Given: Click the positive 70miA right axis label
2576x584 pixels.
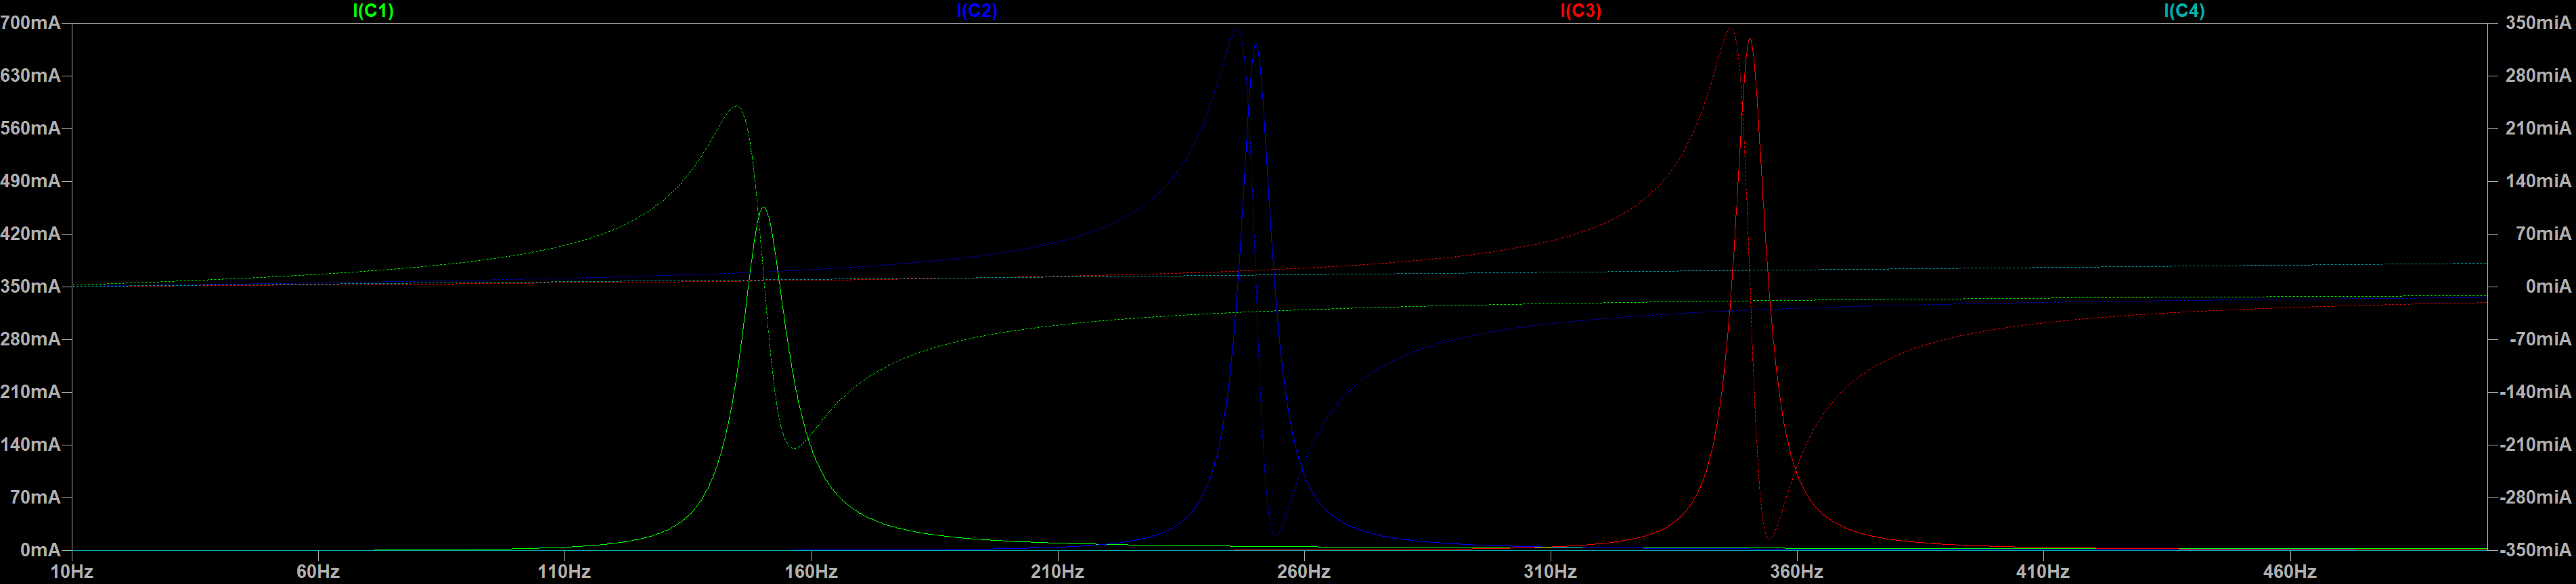Looking at the screenshot, I should 2543,234.
